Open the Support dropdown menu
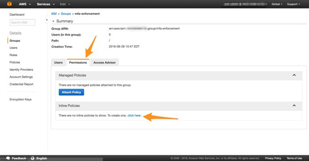Image resolution: width=309 pixels, height=161 pixels. coord(294,4)
